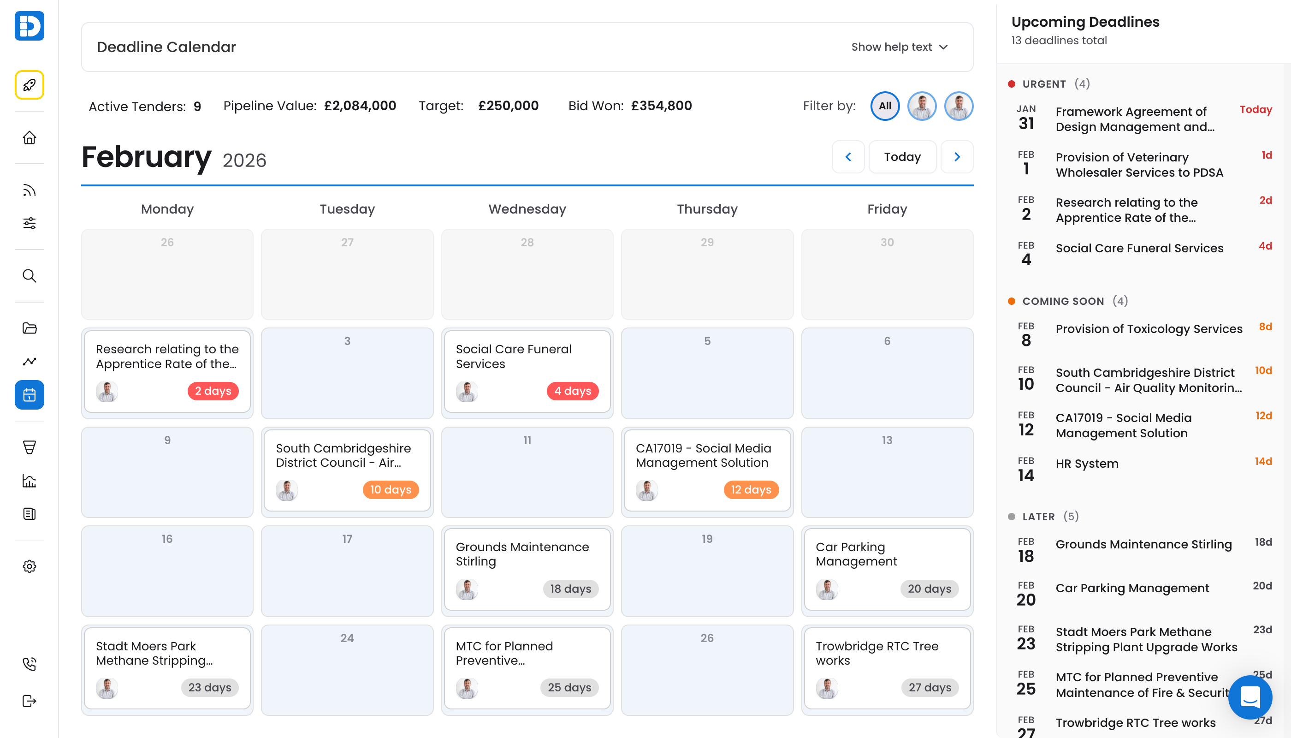Open the Social Care Funeral Services event card
The image size is (1291, 738).
click(x=527, y=373)
